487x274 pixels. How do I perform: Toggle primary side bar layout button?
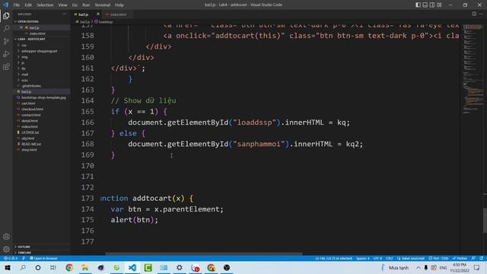418,5
